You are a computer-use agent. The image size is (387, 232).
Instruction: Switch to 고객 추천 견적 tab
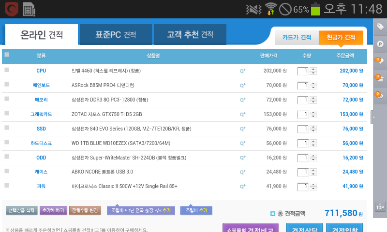pyautogui.click(x=190, y=34)
